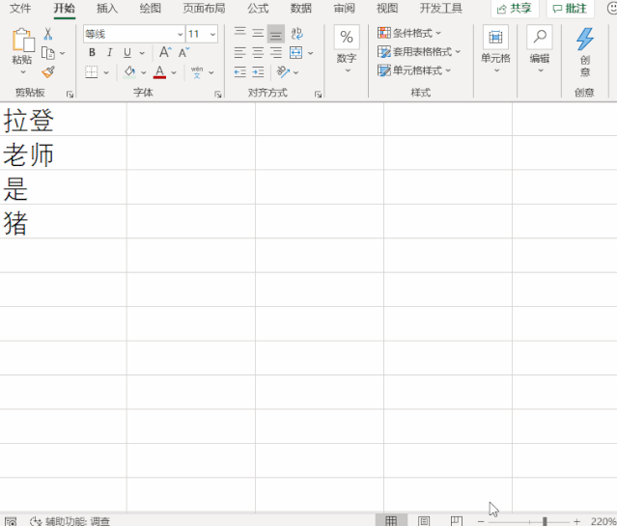Image resolution: width=617 pixels, height=526 pixels.
Task: Select Page Break Preview view
Action: (x=457, y=521)
